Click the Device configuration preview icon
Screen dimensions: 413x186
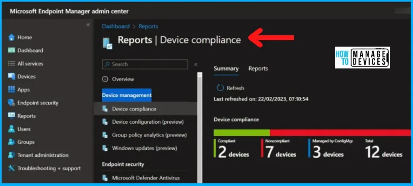click(105, 122)
